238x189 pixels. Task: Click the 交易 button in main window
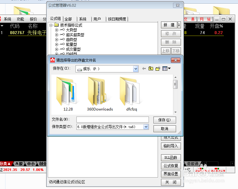point(190,19)
